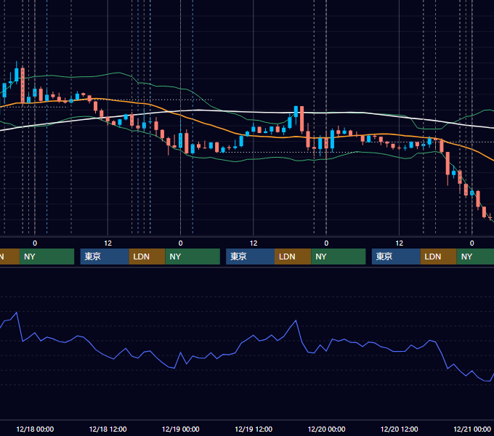
Task: Click the 12/18 00:00 date label
Action: [x=35, y=429]
